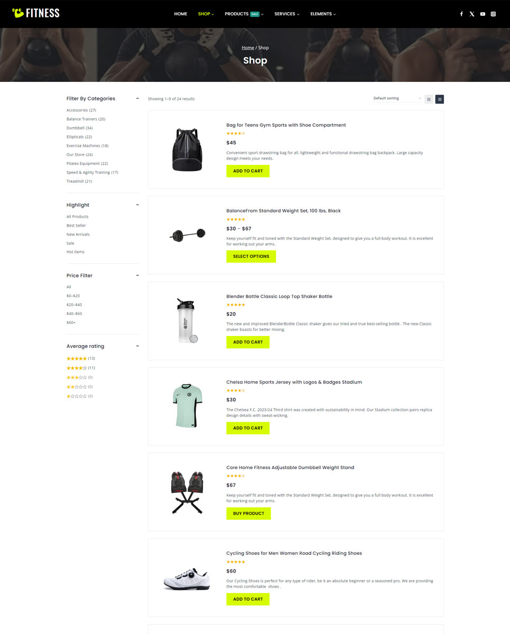Open the YouTube social icon

click(483, 14)
